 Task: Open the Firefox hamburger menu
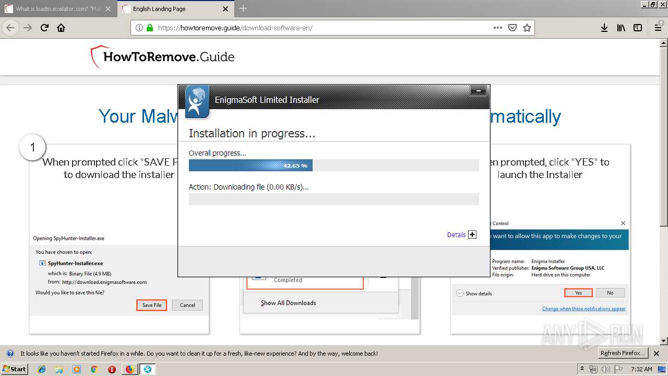[658, 28]
